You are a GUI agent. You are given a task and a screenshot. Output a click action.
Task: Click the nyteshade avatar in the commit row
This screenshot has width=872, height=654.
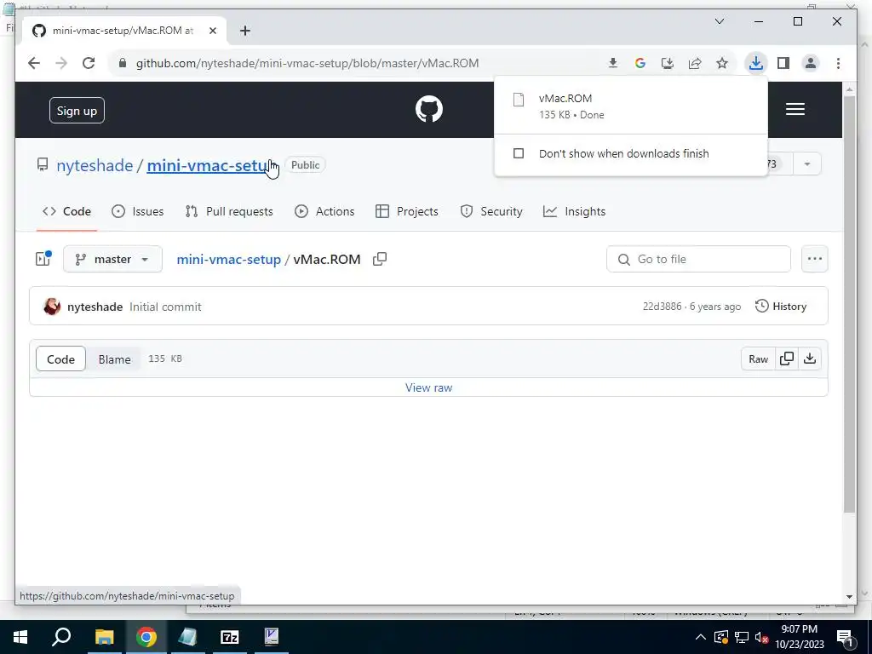tap(52, 307)
